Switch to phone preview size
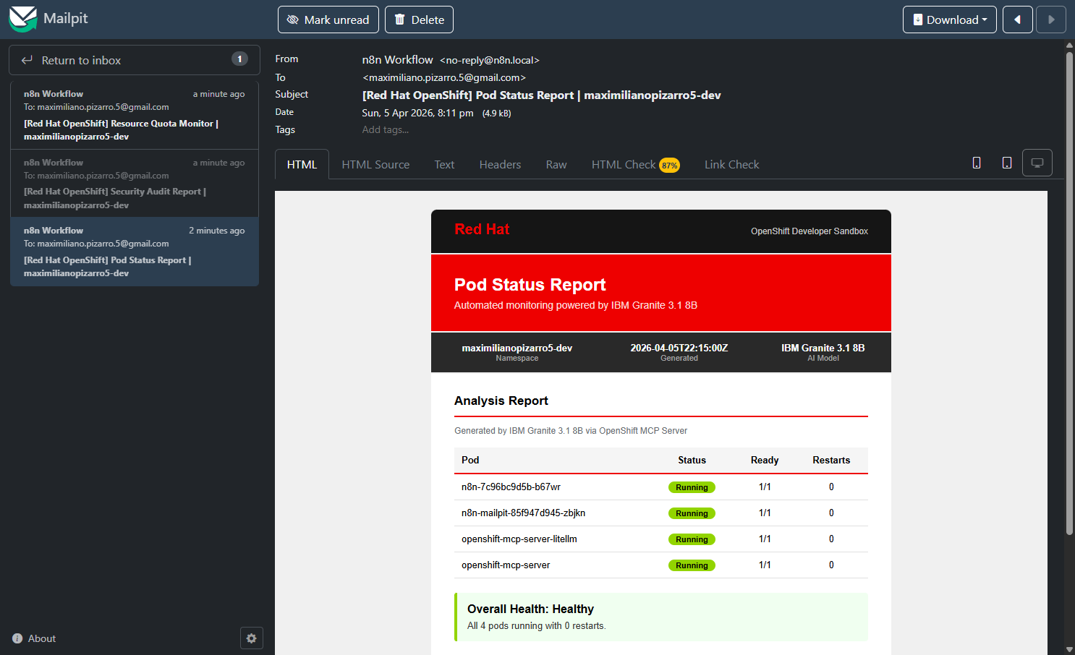The width and height of the screenshot is (1075, 655). 976,163
